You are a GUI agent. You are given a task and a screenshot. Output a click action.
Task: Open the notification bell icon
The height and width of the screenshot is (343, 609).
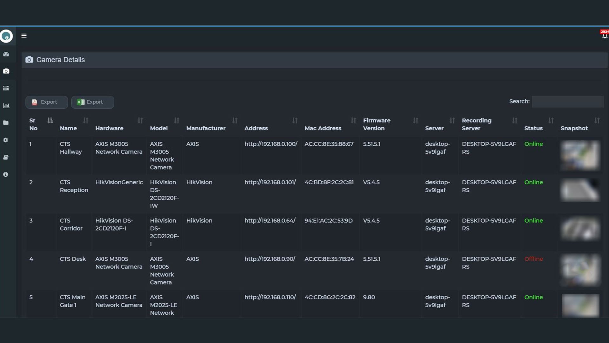pos(605,35)
